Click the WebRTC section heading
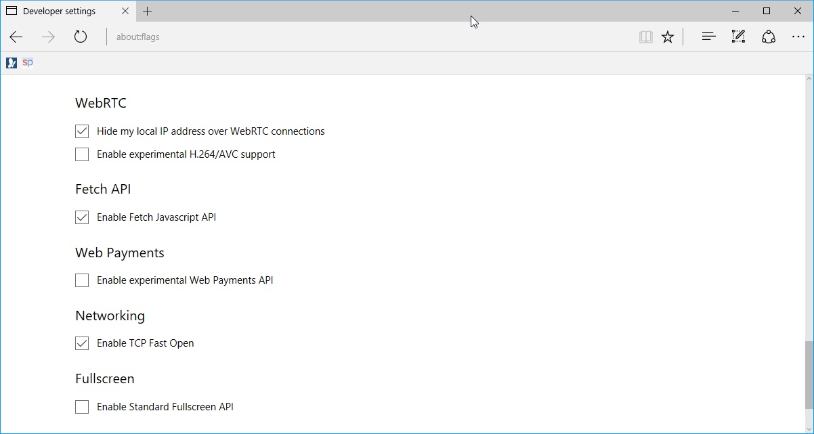This screenshot has height=434, width=814. click(101, 104)
